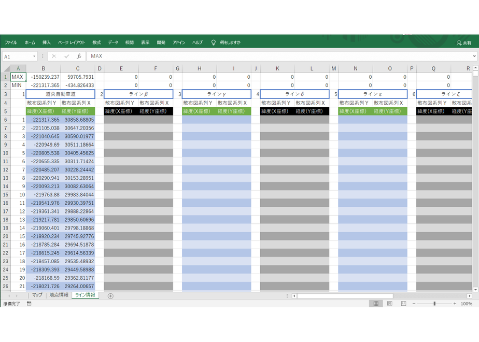Click vertical scrollbar down arrow
479x342 pixels.
click(x=475, y=290)
